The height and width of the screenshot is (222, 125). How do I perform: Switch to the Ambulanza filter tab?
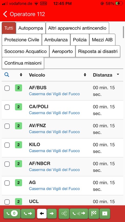pyautogui.click(x=56, y=40)
